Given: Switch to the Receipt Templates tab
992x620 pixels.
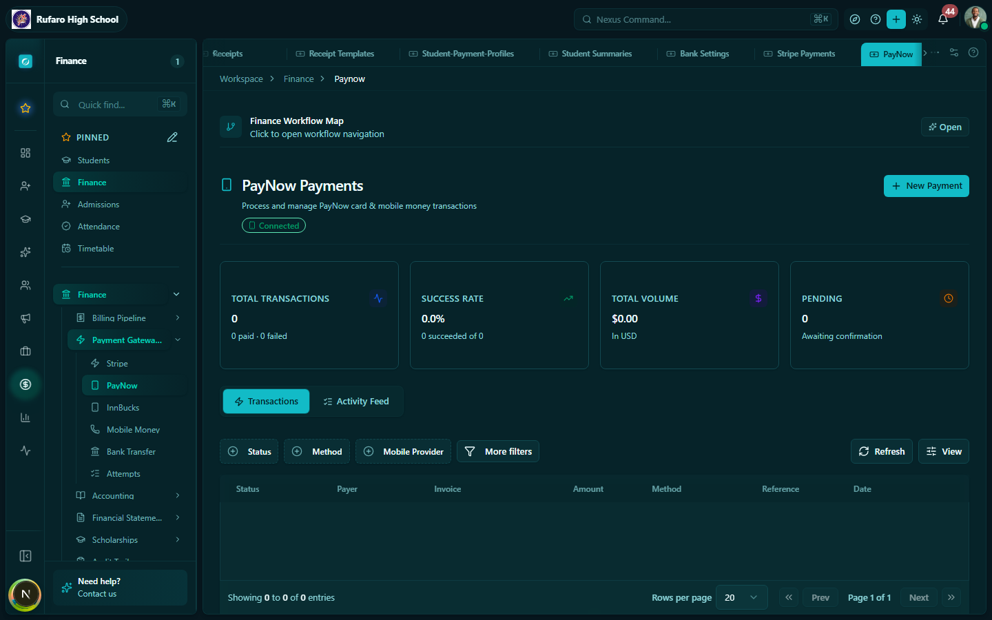Looking at the screenshot, I should [335, 54].
